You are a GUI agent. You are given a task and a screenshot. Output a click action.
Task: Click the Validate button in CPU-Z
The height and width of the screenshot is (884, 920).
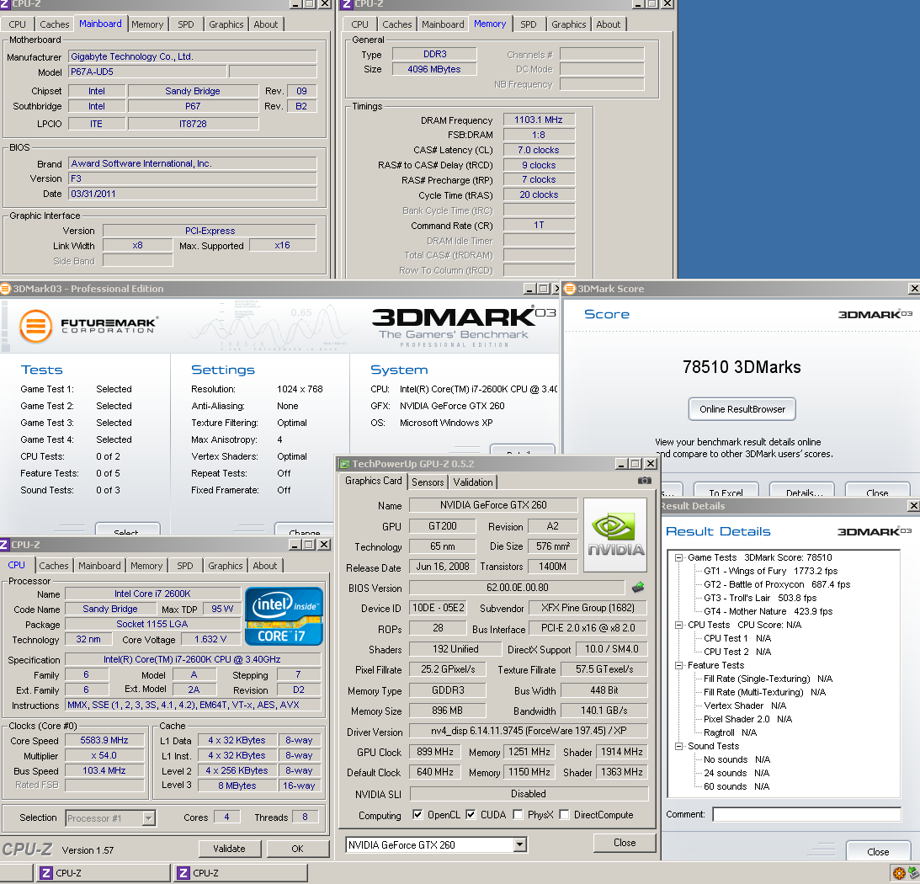229,848
